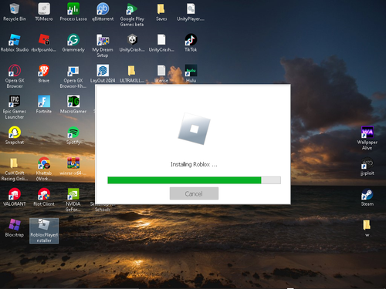The image size is (386, 289).
Task: Select the LayOut 2024 desktop icon
Action: click(103, 74)
